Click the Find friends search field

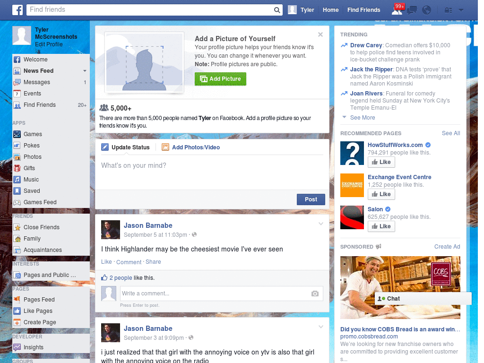click(x=150, y=10)
